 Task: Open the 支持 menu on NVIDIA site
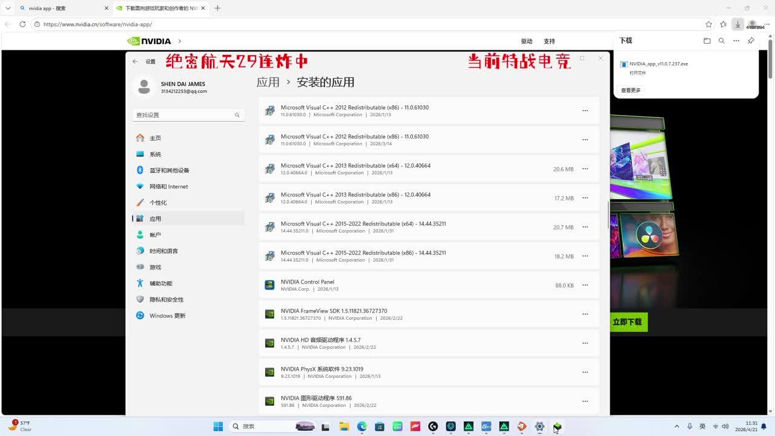(549, 41)
